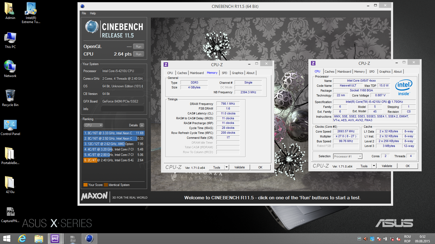Open the File menu in Cinebench
Image resolution: width=435 pixels, height=244 pixels.
point(84,13)
